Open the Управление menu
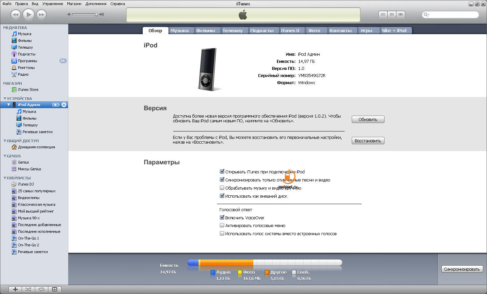Screen dimensions: 487x294 click(x=52, y=4)
